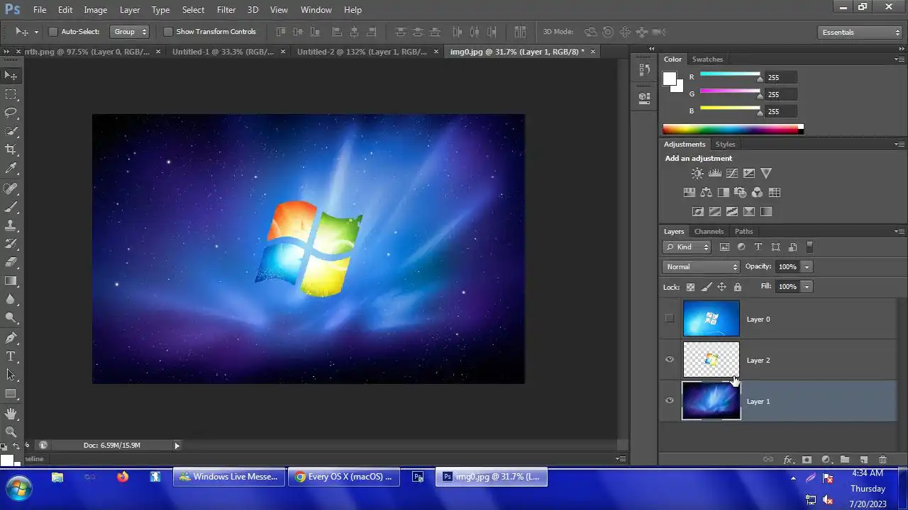Open Every OS X Chrome taskbar button

click(344, 477)
